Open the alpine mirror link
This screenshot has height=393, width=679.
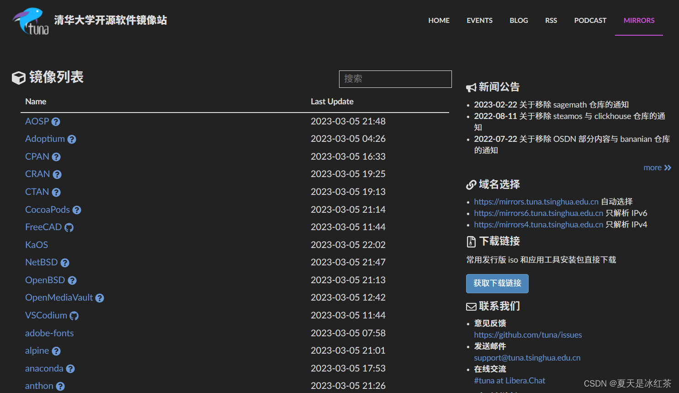pyautogui.click(x=37, y=350)
